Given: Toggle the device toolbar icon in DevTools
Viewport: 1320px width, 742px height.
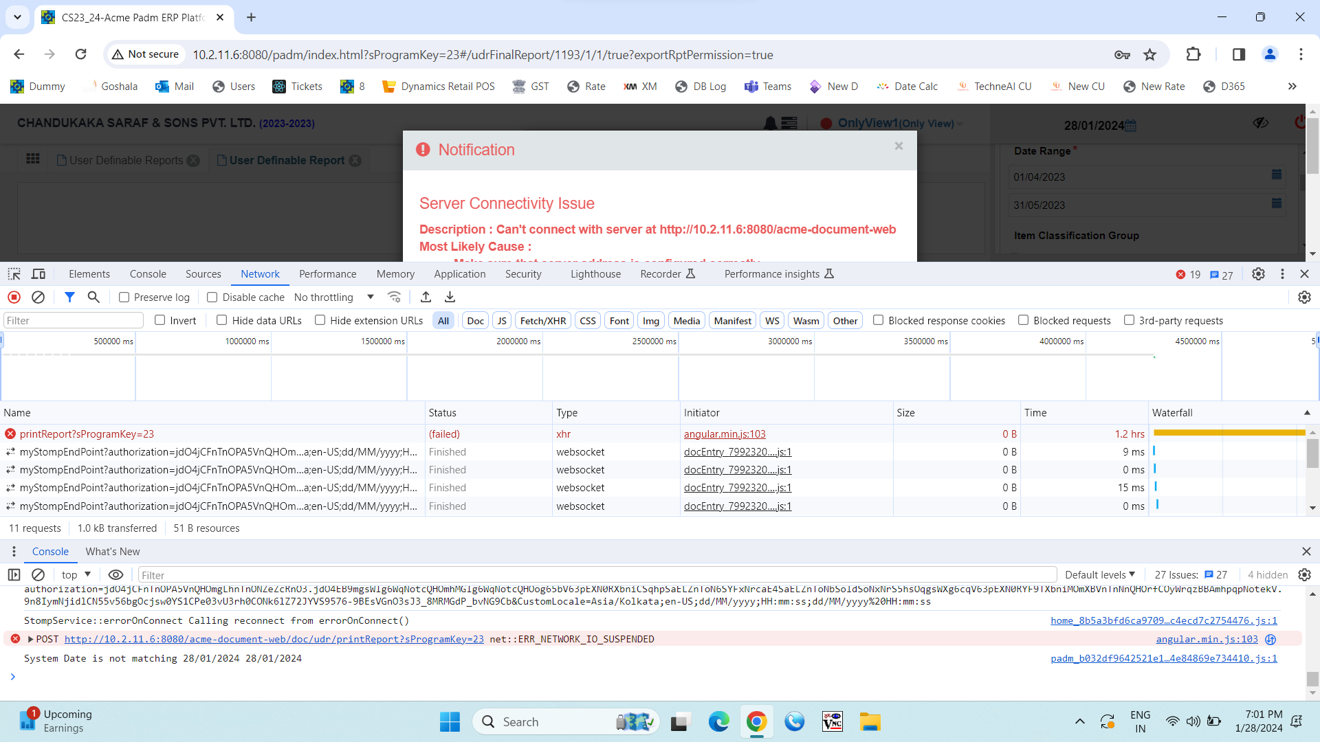Looking at the screenshot, I should point(38,274).
